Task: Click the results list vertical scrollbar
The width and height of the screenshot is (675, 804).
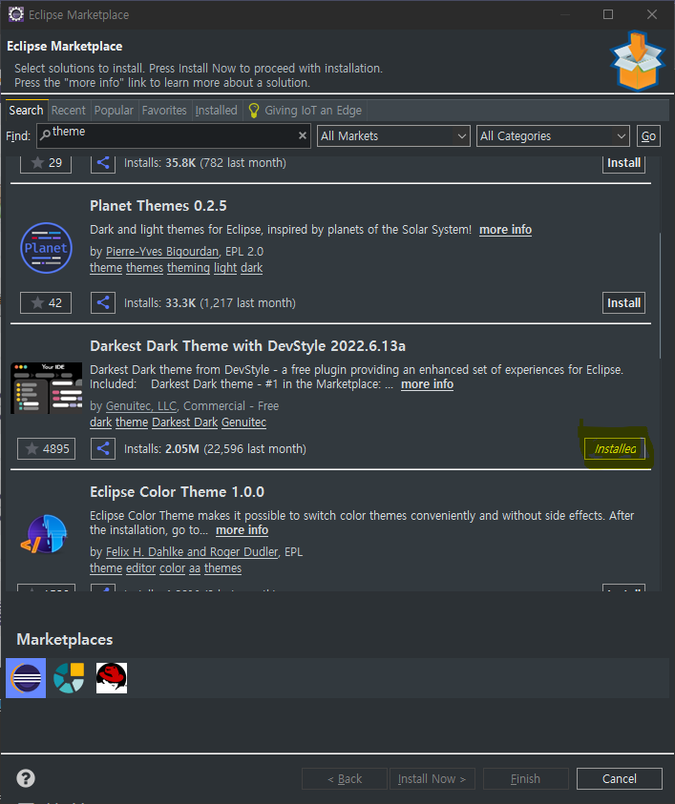Action: pyautogui.click(x=660, y=296)
